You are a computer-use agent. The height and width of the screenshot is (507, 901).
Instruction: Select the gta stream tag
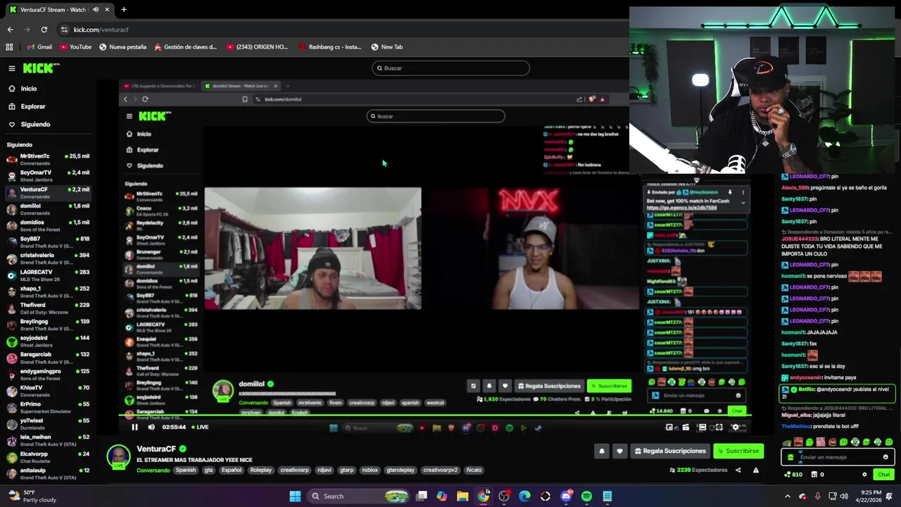208,470
